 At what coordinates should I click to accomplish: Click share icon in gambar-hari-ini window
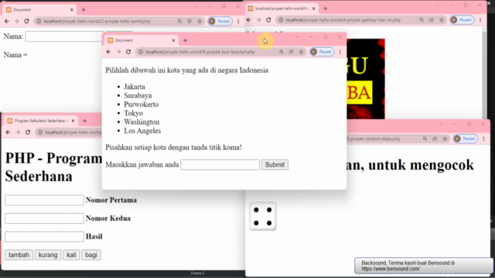pos(432,20)
